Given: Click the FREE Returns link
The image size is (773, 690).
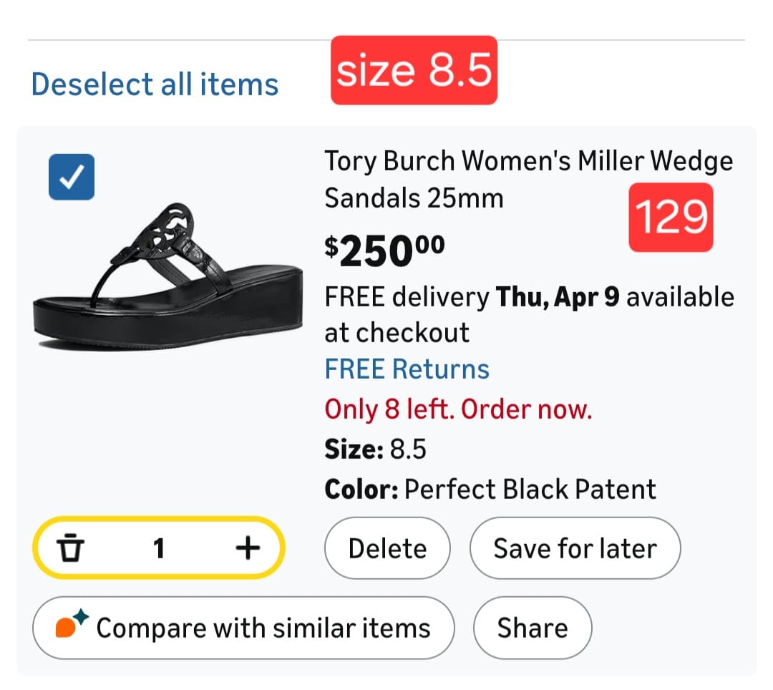Looking at the screenshot, I should coord(407,369).
